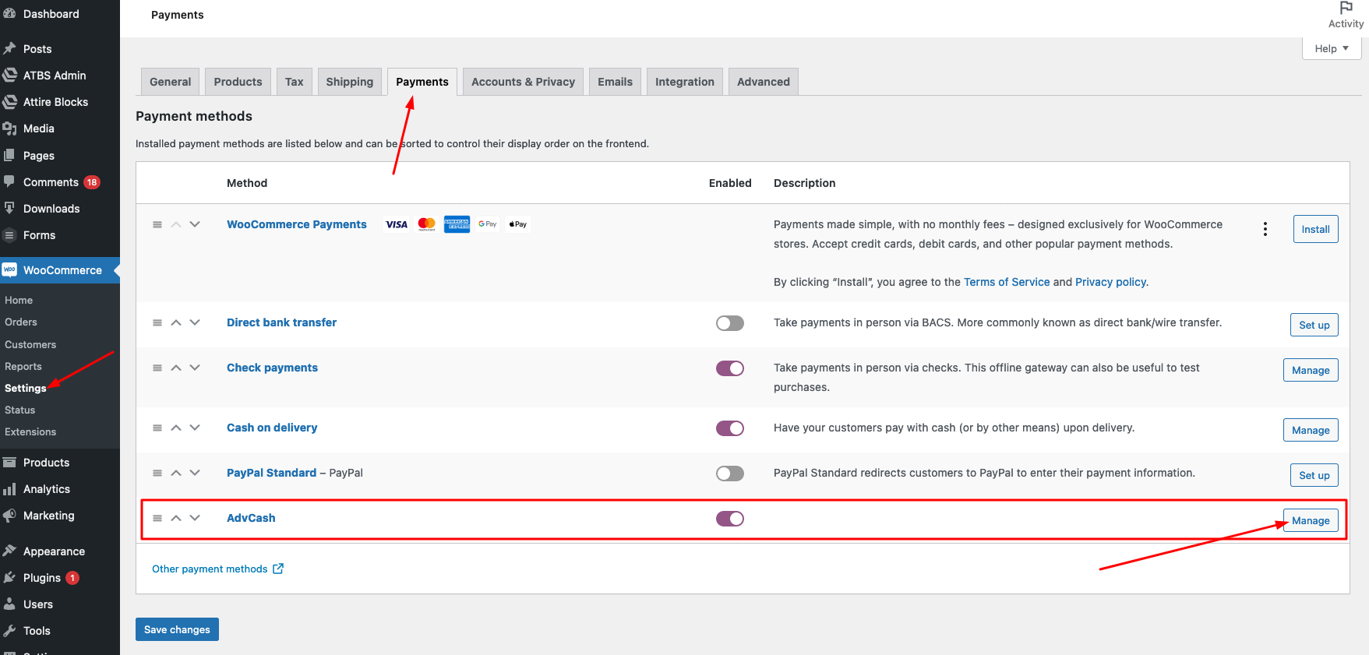Click the external link icon beside Other payment methods
The height and width of the screenshot is (655, 1369).
[x=278, y=569]
